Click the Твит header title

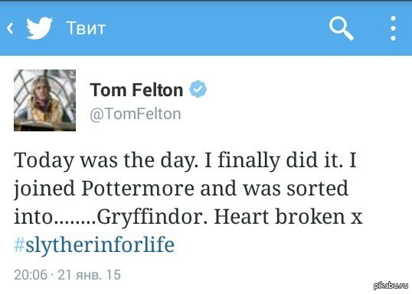click(86, 28)
